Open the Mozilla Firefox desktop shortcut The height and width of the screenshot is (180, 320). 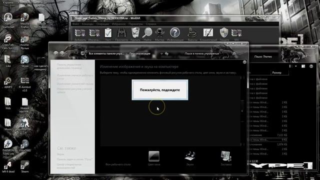[24, 20]
